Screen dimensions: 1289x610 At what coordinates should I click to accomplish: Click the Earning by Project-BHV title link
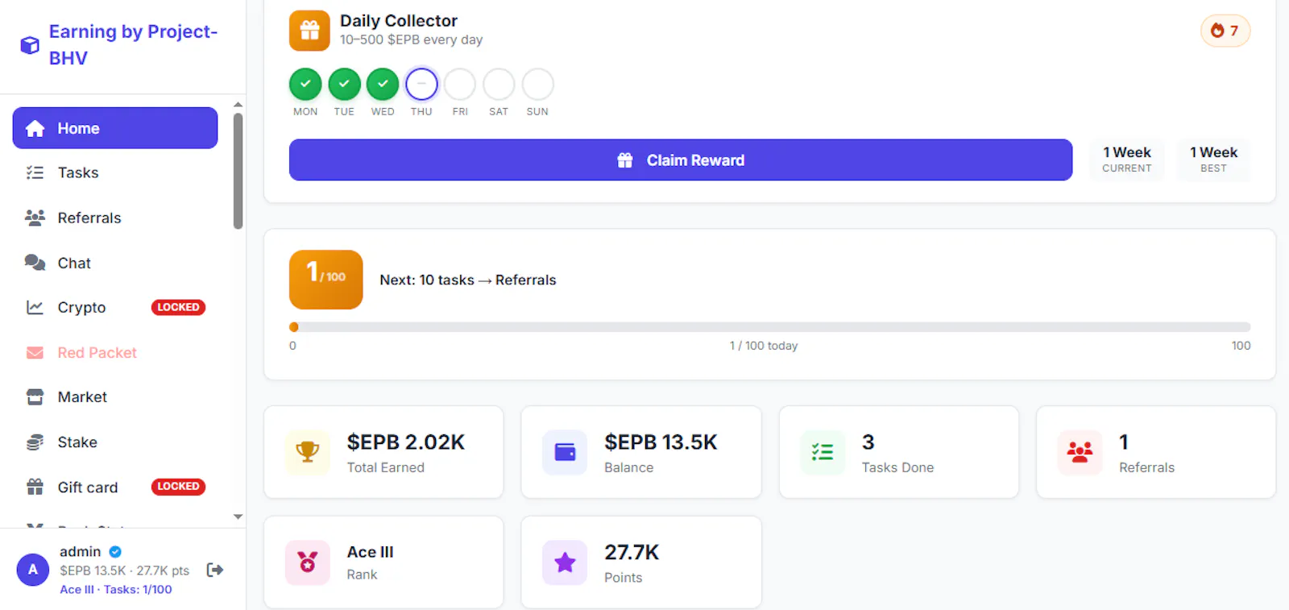133,44
